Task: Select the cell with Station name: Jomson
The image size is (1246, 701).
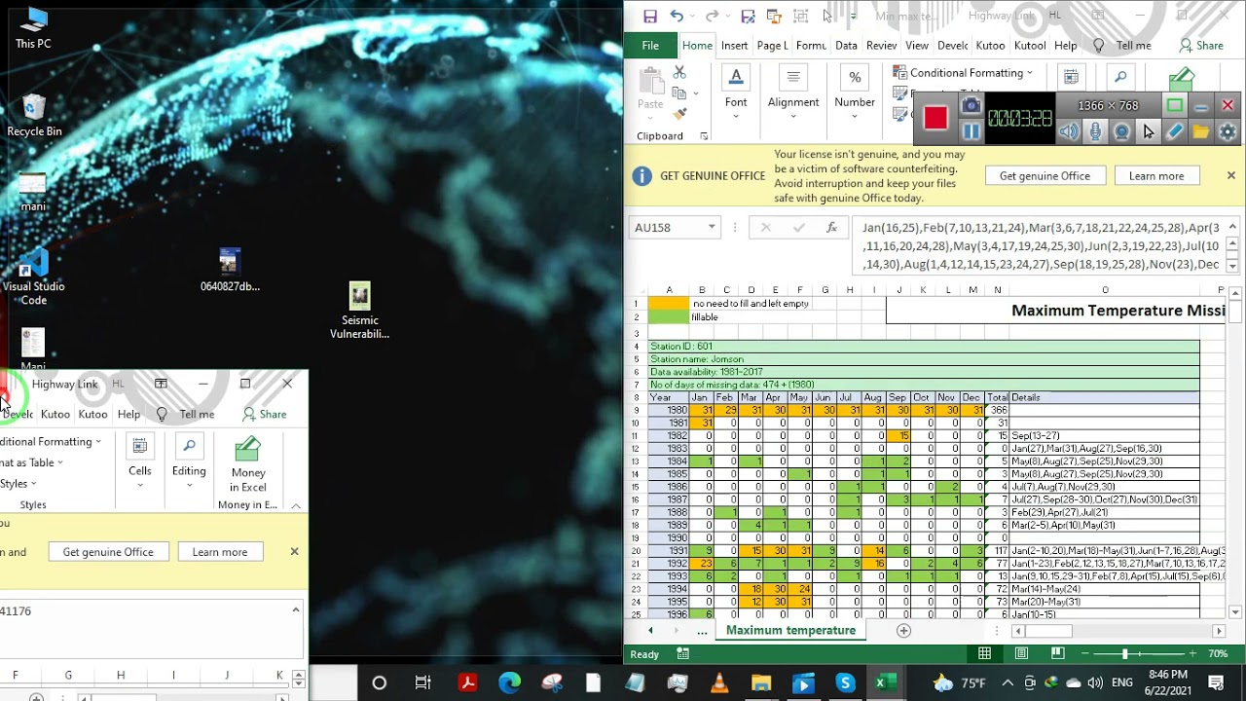Action: [x=924, y=359]
